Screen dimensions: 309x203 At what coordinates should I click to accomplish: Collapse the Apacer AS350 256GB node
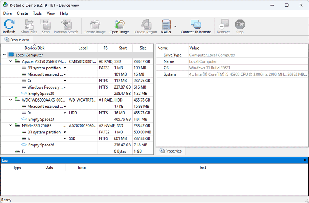(x=11, y=61)
